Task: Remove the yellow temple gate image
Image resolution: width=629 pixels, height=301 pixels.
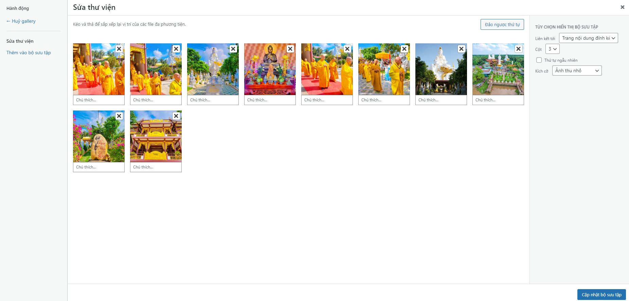Action: (x=176, y=116)
